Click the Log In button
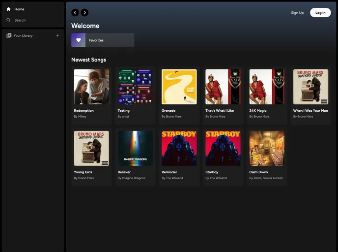The width and height of the screenshot is (338, 252). point(320,13)
